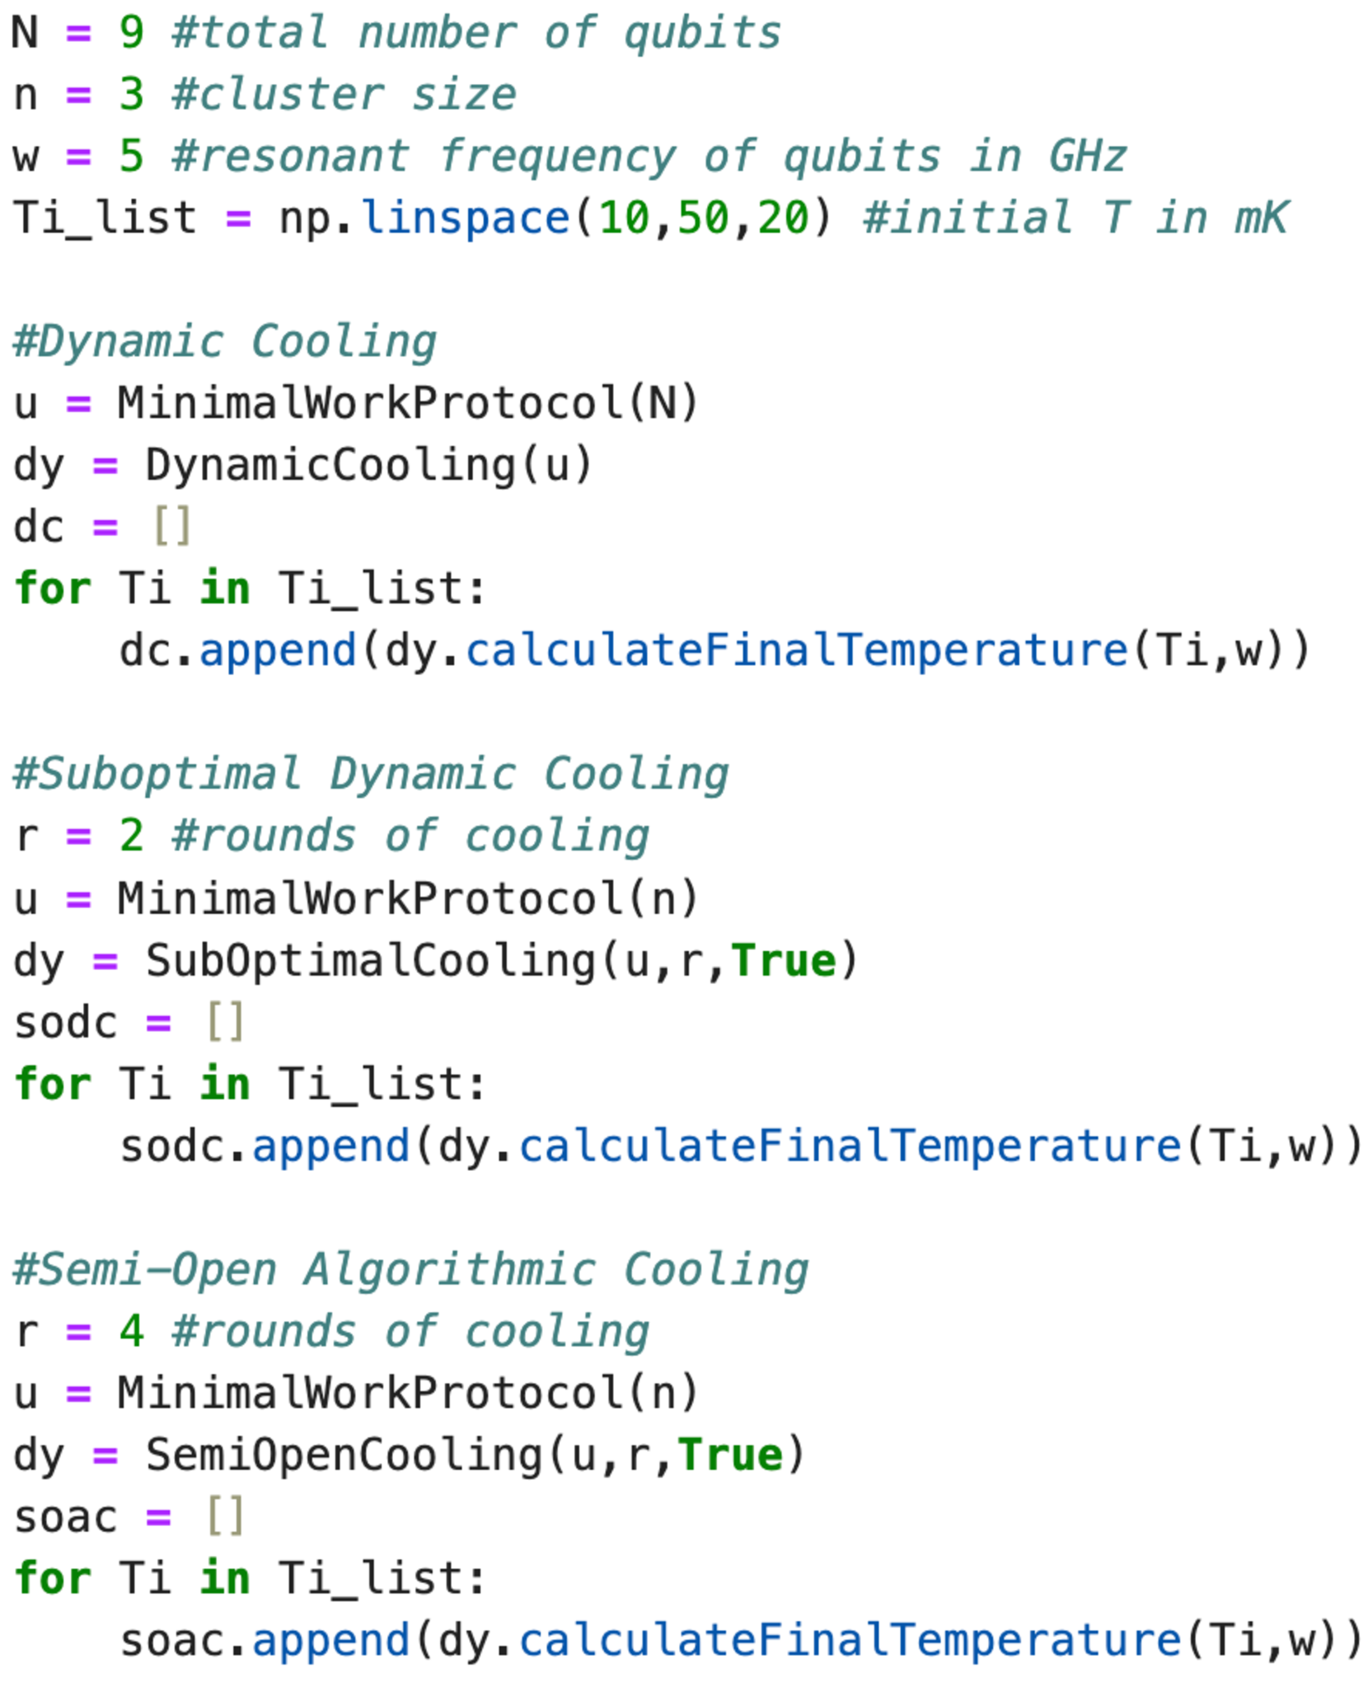The height and width of the screenshot is (1682, 1368).
Task: Click the sodc variable assignment
Action: pos(66,1023)
